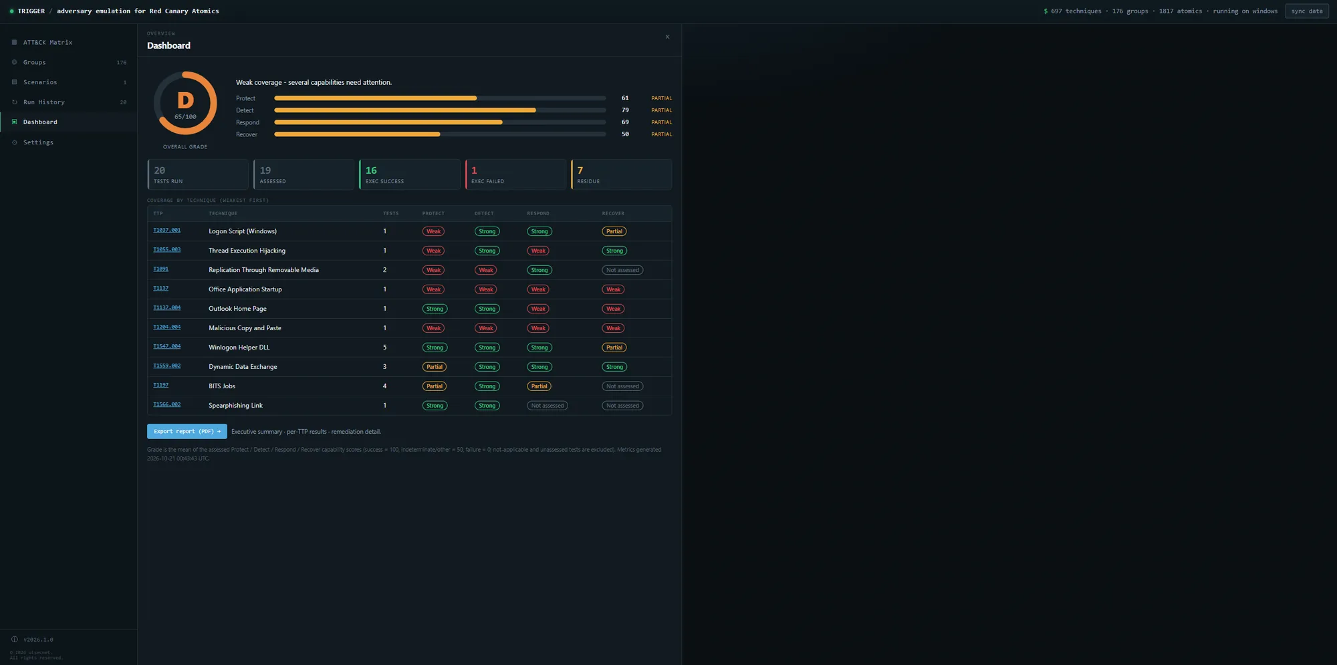The image size is (1337, 665).
Task: Go to Run History section
Action: [x=69, y=102]
